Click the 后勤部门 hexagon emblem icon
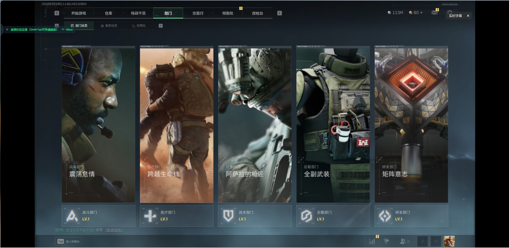 tap(306, 216)
